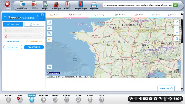Open the Login account icon
This screenshot has height=104, width=185.
(x=42, y=16)
